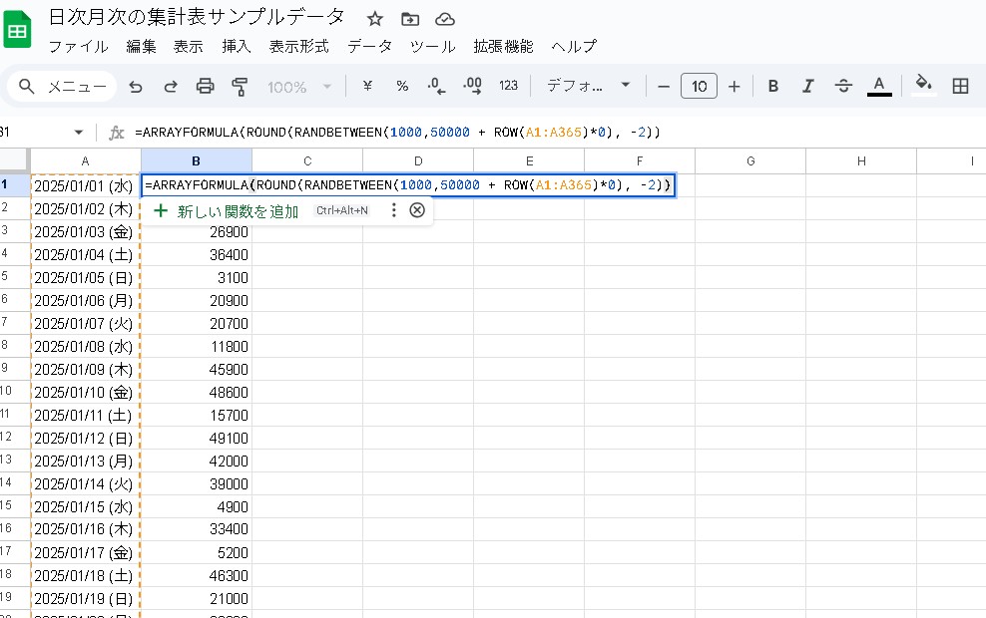Star the spreadsheet via the star icon
The image size is (986, 618).
pyautogui.click(x=374, y=17)
